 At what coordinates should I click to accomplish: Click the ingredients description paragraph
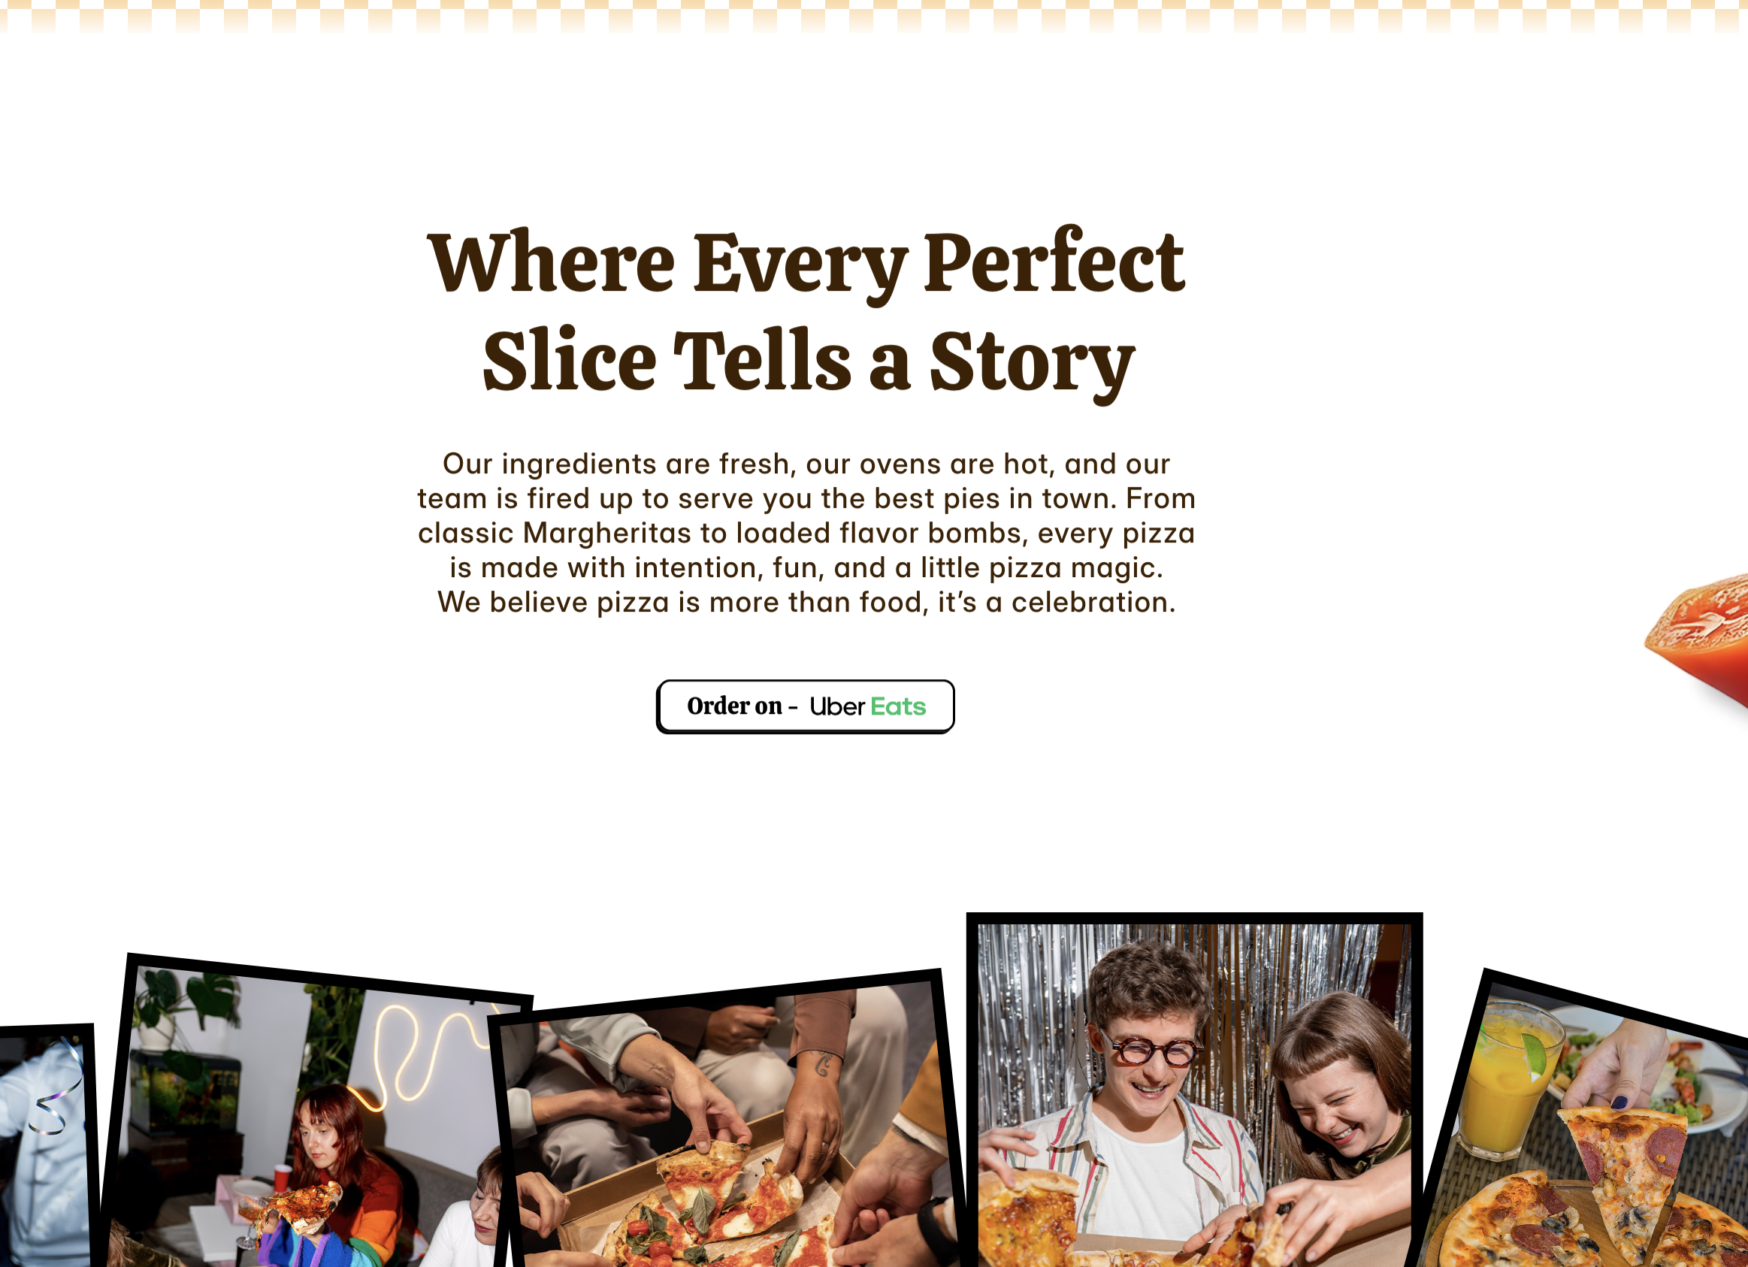coord(806,533)
